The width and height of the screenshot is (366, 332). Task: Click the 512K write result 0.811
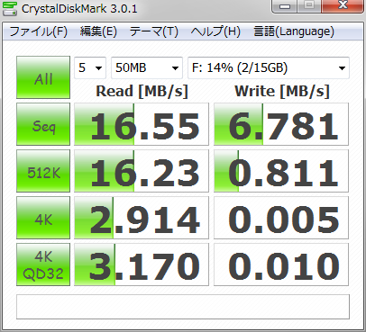(281, 171)
